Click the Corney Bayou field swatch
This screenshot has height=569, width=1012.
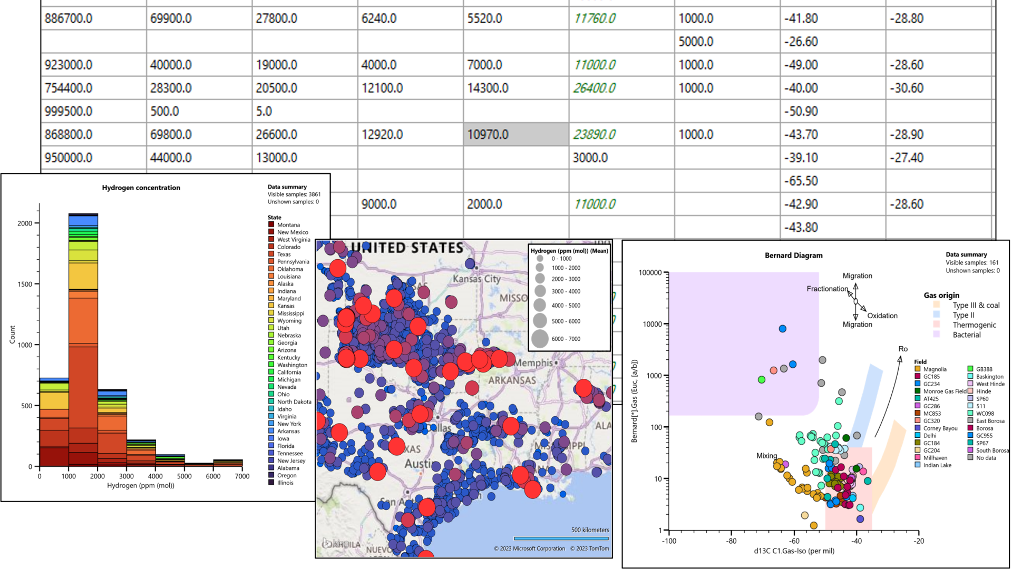(x=918, y=428)
